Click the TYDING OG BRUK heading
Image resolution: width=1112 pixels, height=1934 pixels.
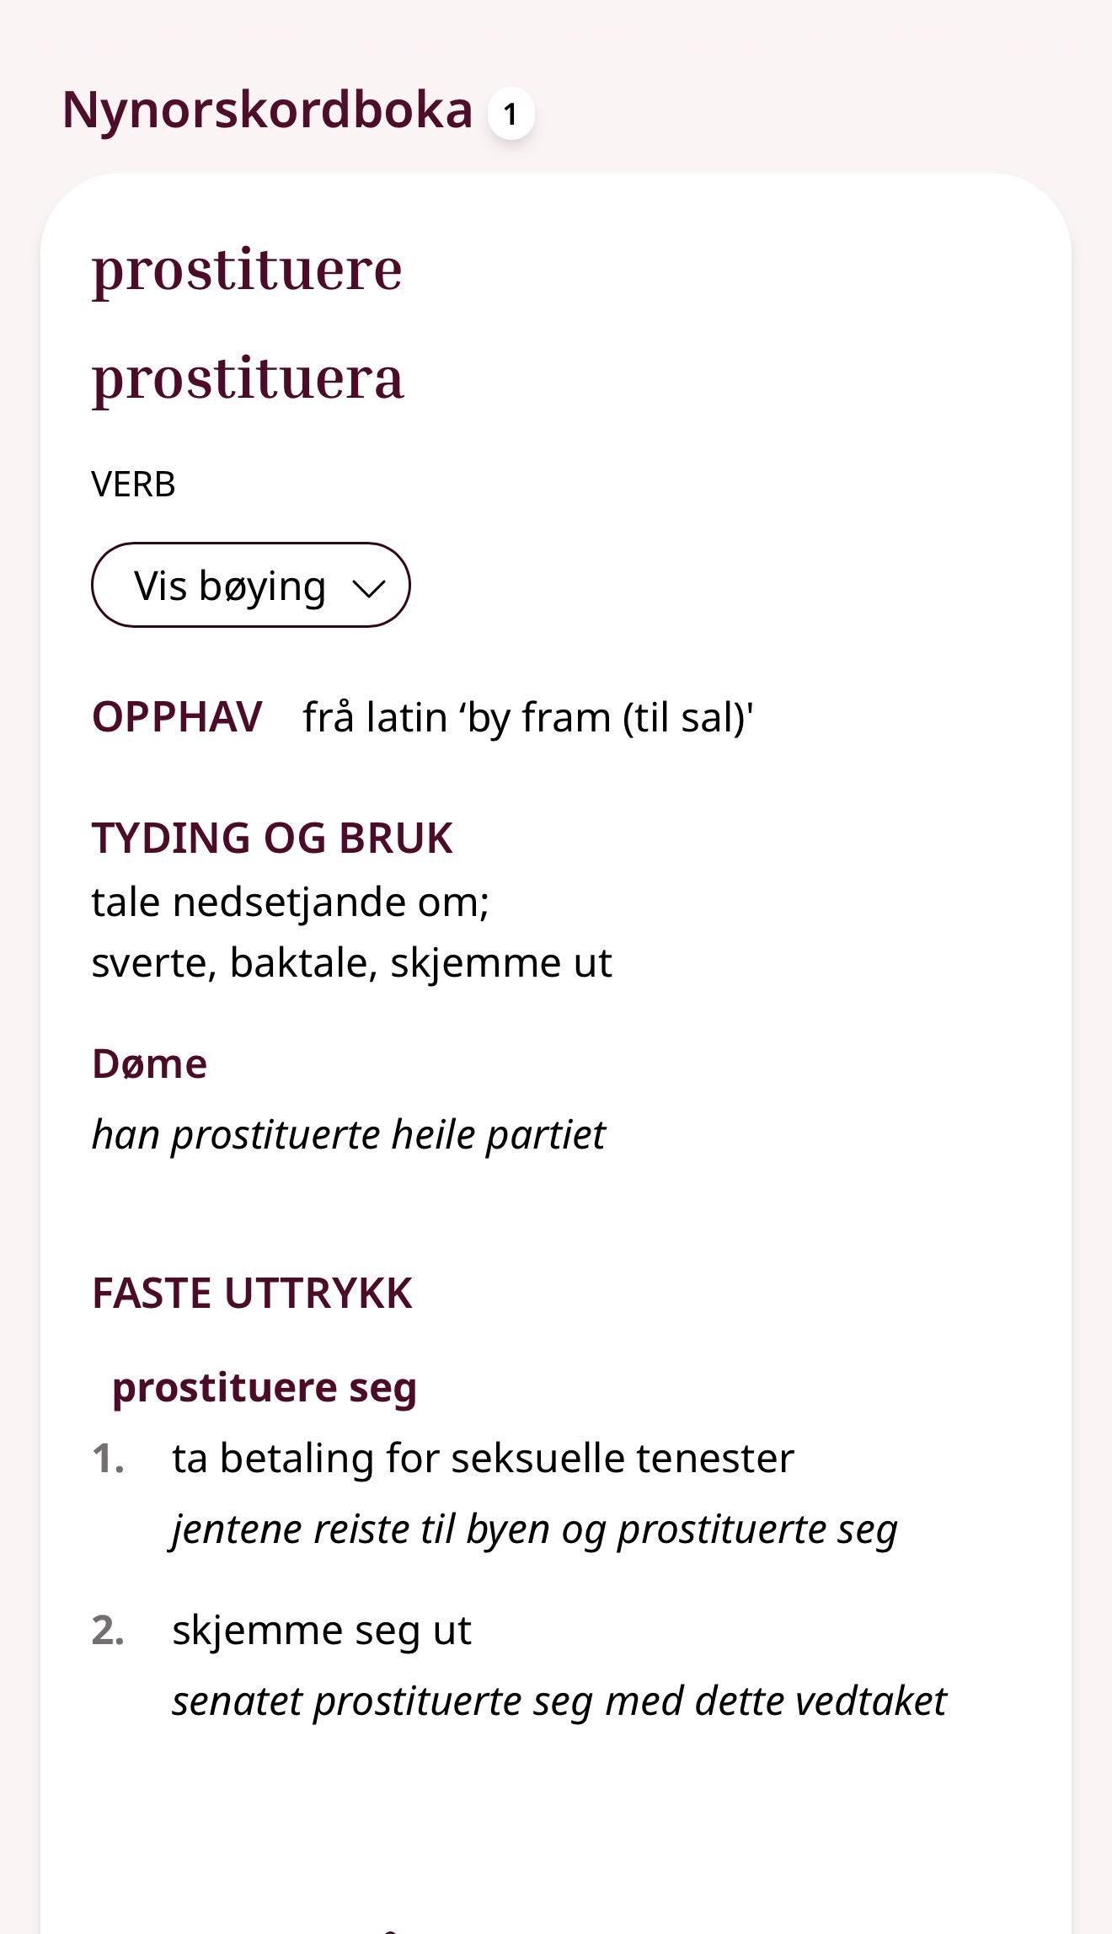point(272,838)
